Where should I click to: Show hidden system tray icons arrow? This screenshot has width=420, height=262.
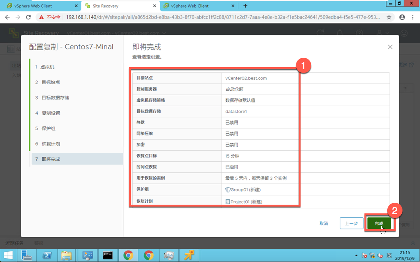click(x=356, y=255)
